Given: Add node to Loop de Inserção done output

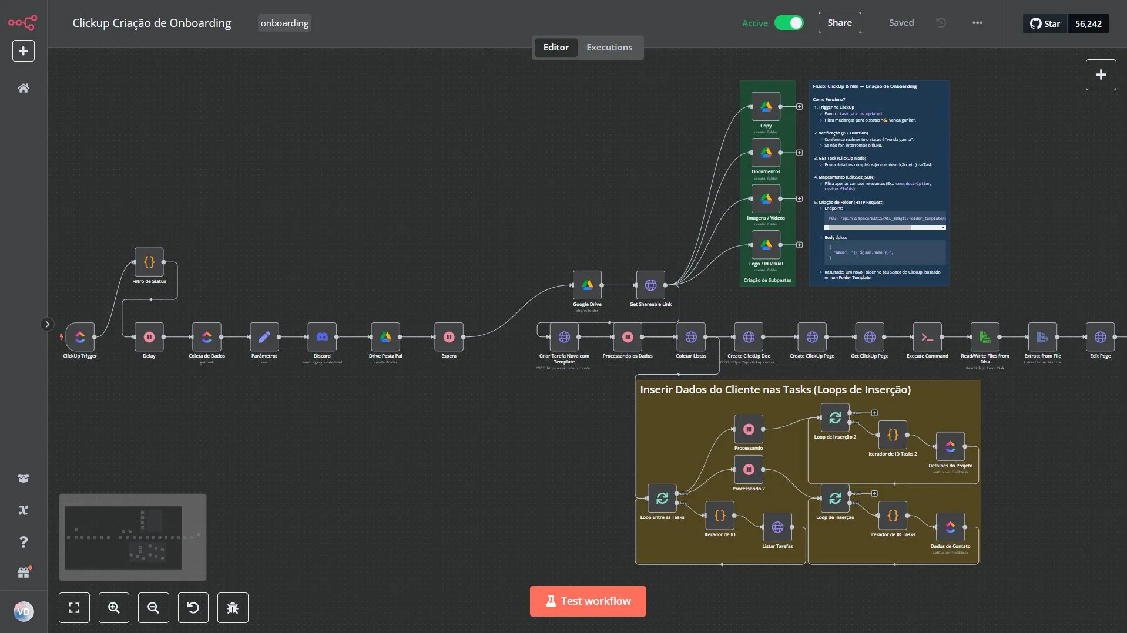Looking at the screenshot, I should coord(874,493).
